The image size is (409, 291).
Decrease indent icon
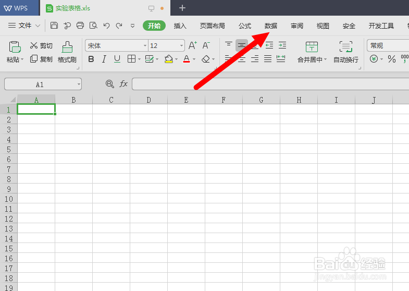(x=269, y=45)
